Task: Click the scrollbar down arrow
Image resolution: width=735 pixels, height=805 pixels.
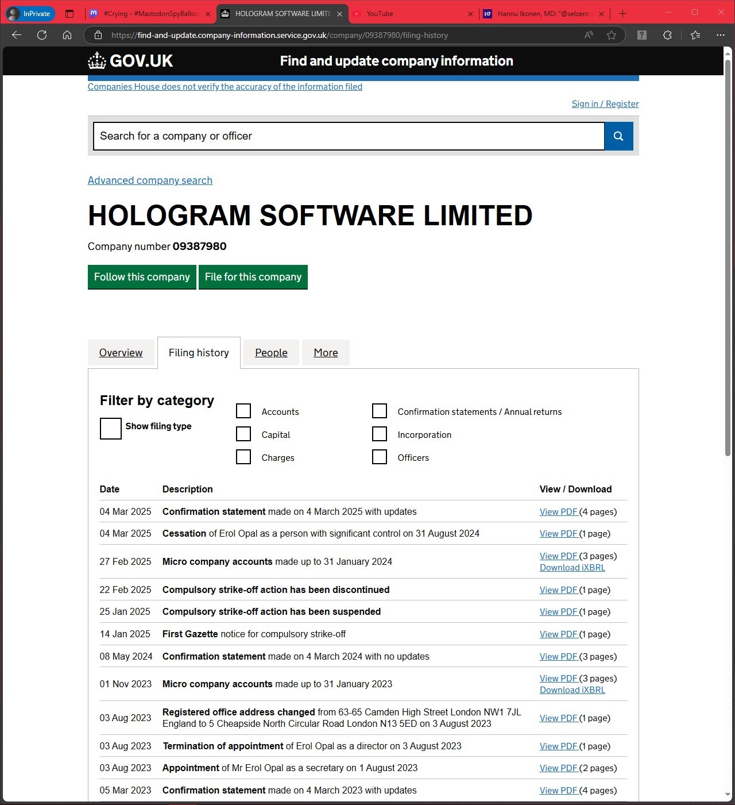Action: click(x=728, y=795)
